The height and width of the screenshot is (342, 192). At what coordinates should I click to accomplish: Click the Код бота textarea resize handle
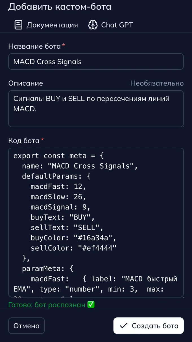182,296
